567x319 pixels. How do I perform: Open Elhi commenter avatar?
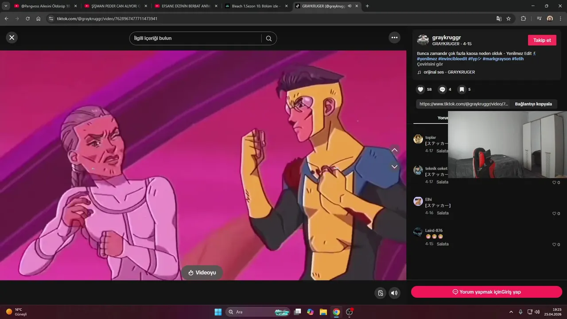(x=418, y=201)
